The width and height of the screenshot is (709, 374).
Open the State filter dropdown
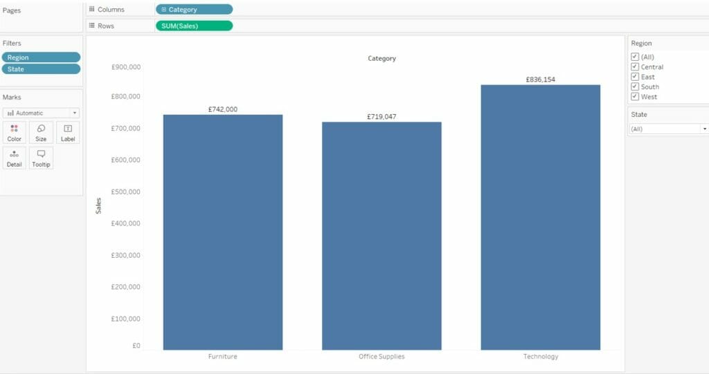669,129
